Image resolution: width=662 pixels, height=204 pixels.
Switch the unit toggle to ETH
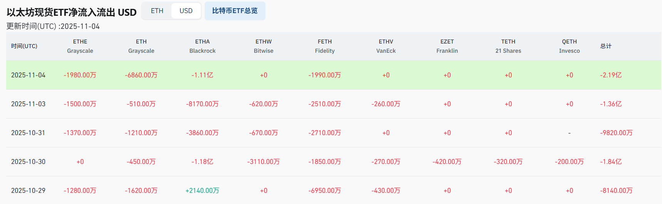click(157, 11)
